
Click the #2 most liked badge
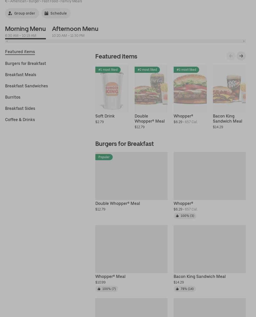pyautogui.click(x=147, y=70)
